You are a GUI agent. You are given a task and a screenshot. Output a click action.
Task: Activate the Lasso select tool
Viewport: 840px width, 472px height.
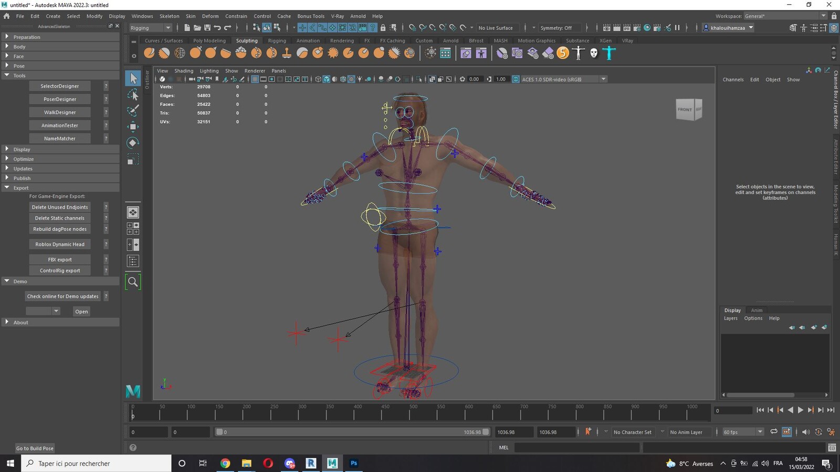point(133,95)
